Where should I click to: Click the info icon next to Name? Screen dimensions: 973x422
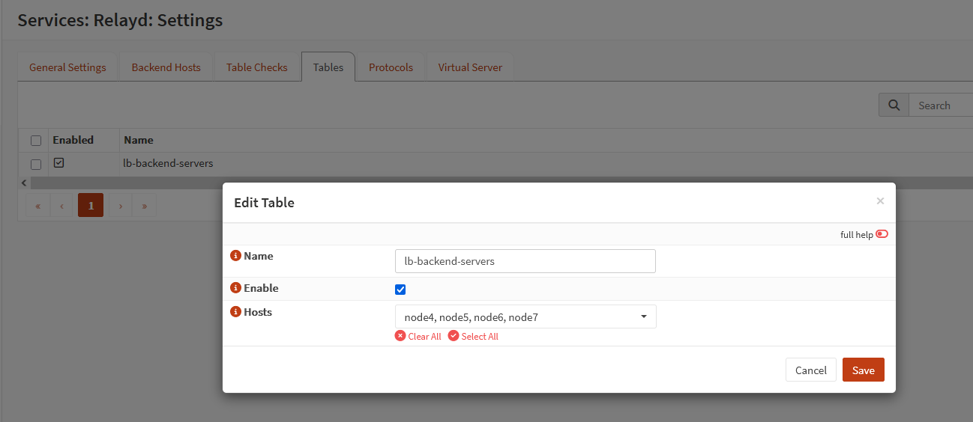coord(235,256)
